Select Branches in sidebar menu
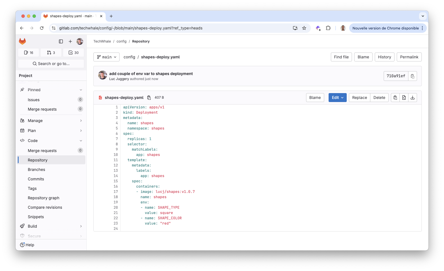This screenshot has width=444, height=271. [36, 170]
